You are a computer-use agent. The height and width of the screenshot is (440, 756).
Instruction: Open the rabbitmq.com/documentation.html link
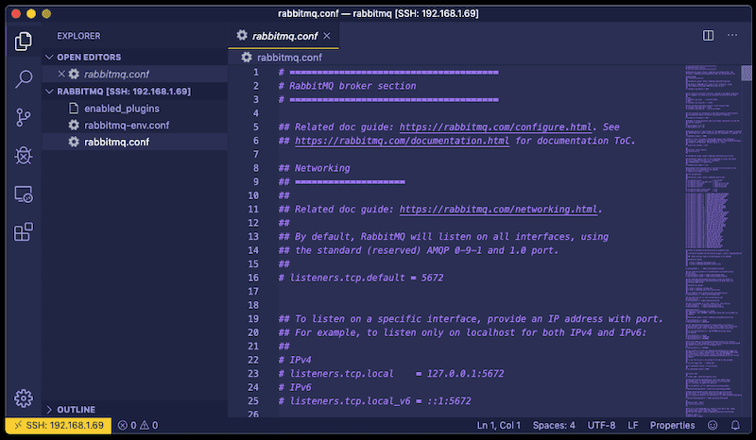[402, 141]
